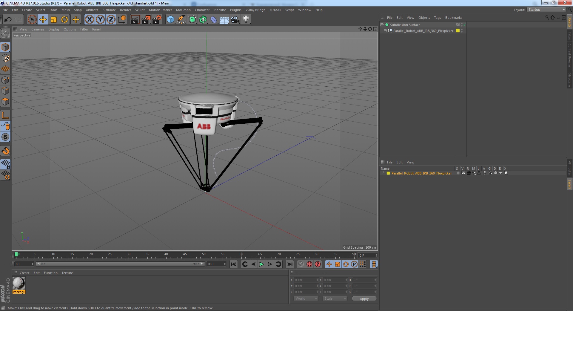The image size is (573, 346).
Task: Click the search magnifier in Object Manager
Action: pos(547,18)
